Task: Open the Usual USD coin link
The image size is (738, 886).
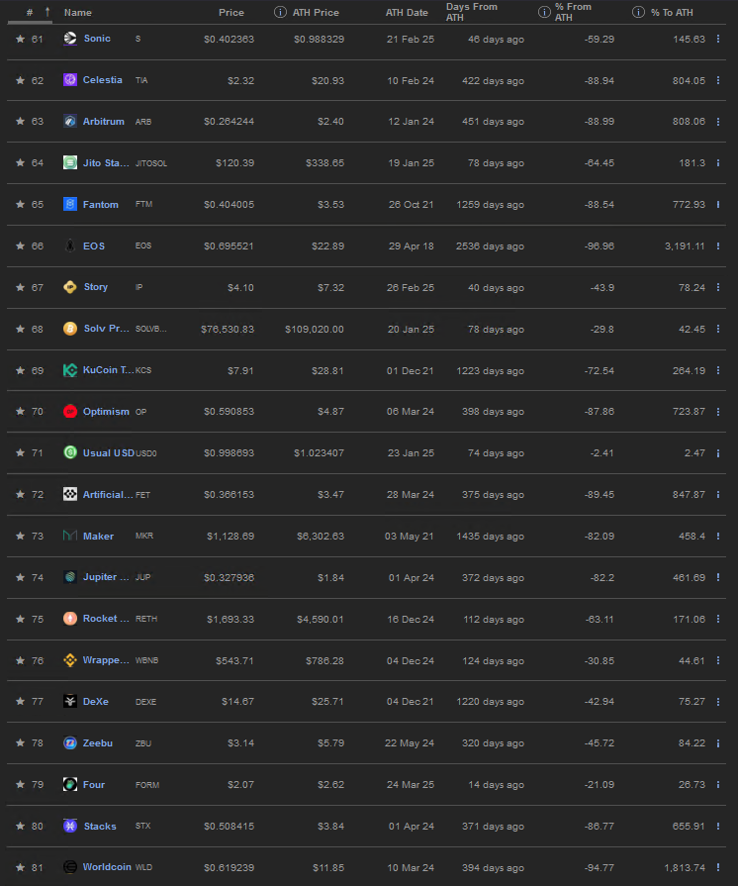Action: pyautogui.click(x=109, y=452)
